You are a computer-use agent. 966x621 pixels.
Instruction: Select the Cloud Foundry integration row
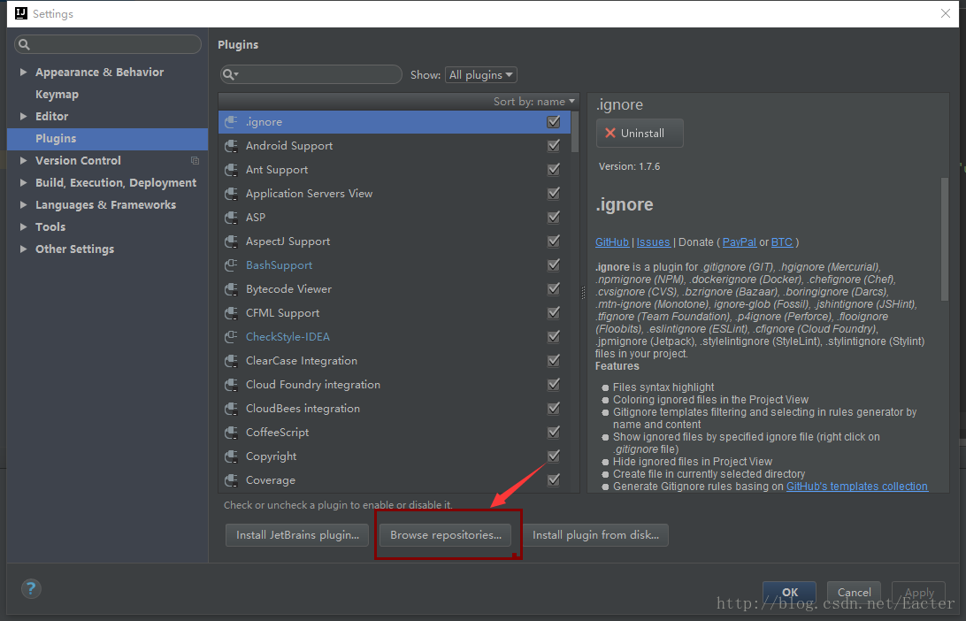pyautogui.click(x=395, y=385)
